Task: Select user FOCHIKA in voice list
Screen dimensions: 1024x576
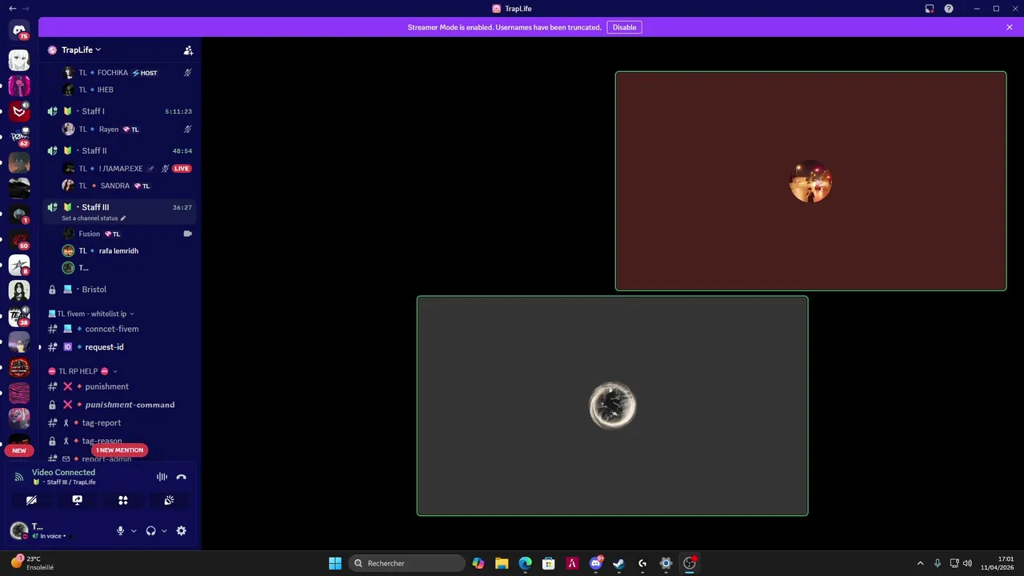Action: click(x=127, y=73)
